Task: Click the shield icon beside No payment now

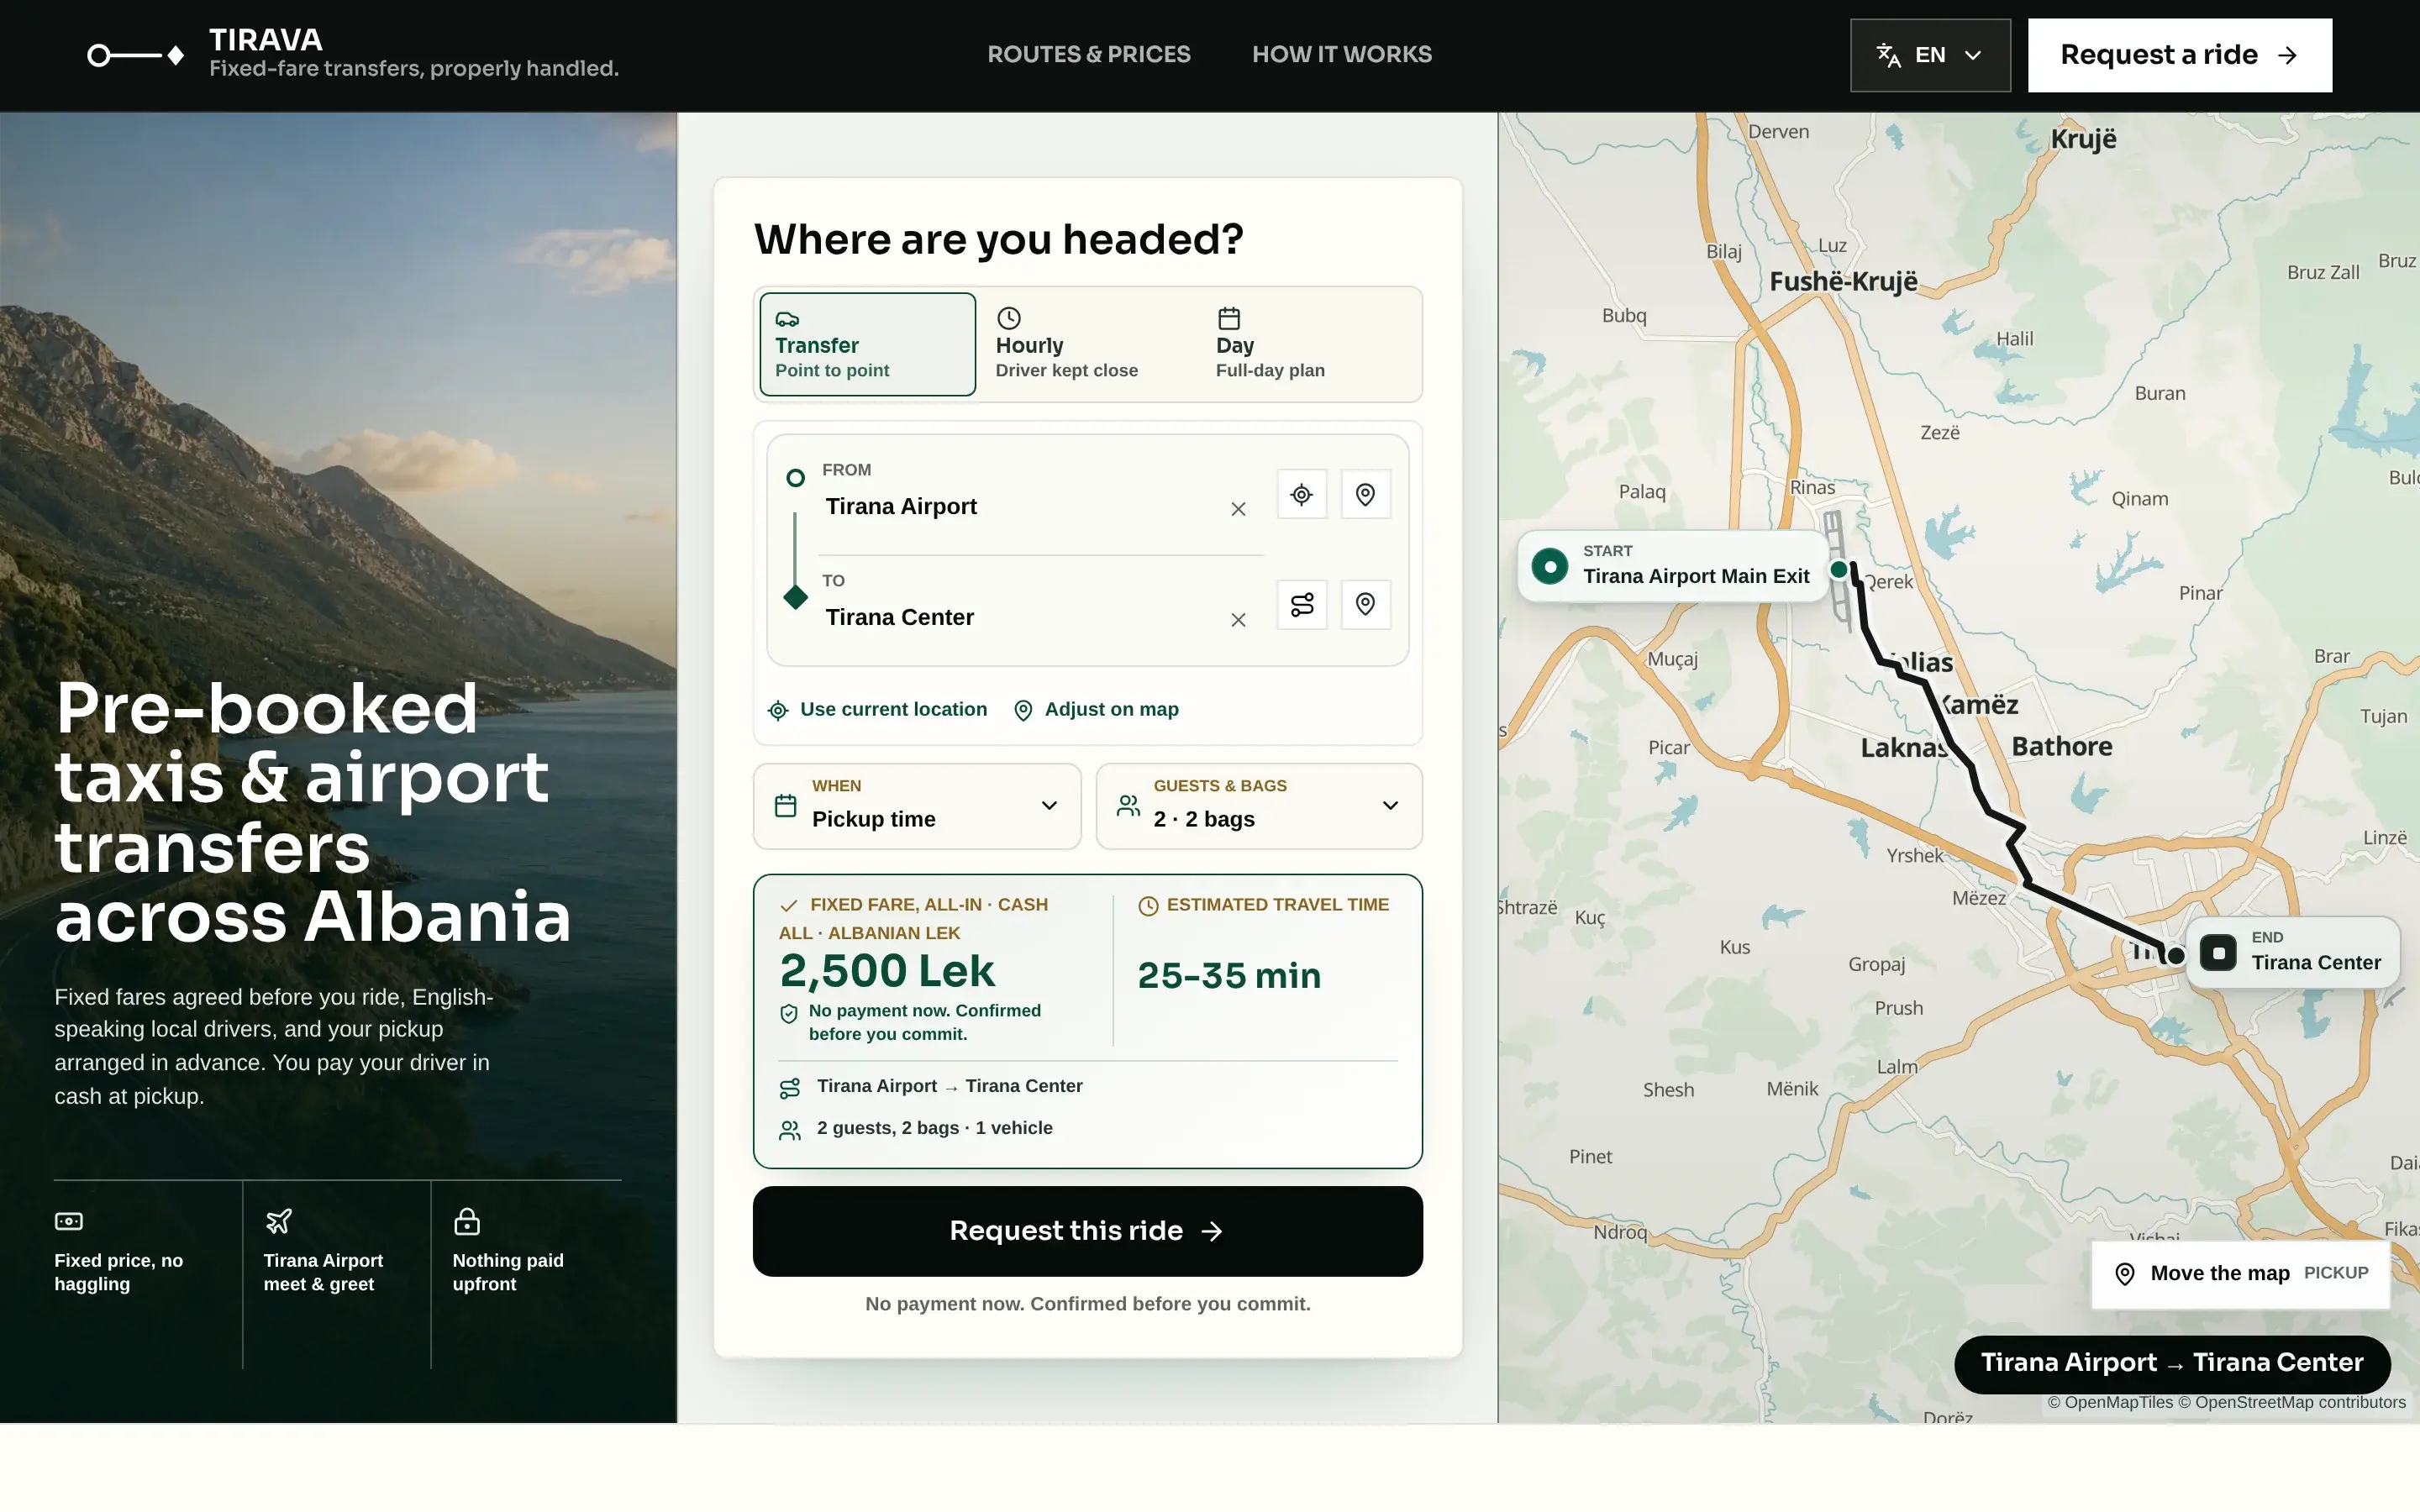Action: pyautogui.click(x=789, y=1014)
